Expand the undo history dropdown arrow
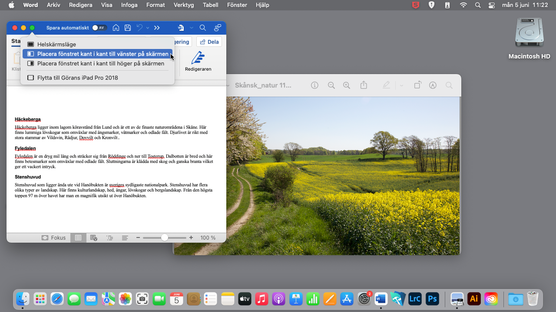Image resolution: width=556 pixels, height=312 pixels. [148, 28]
